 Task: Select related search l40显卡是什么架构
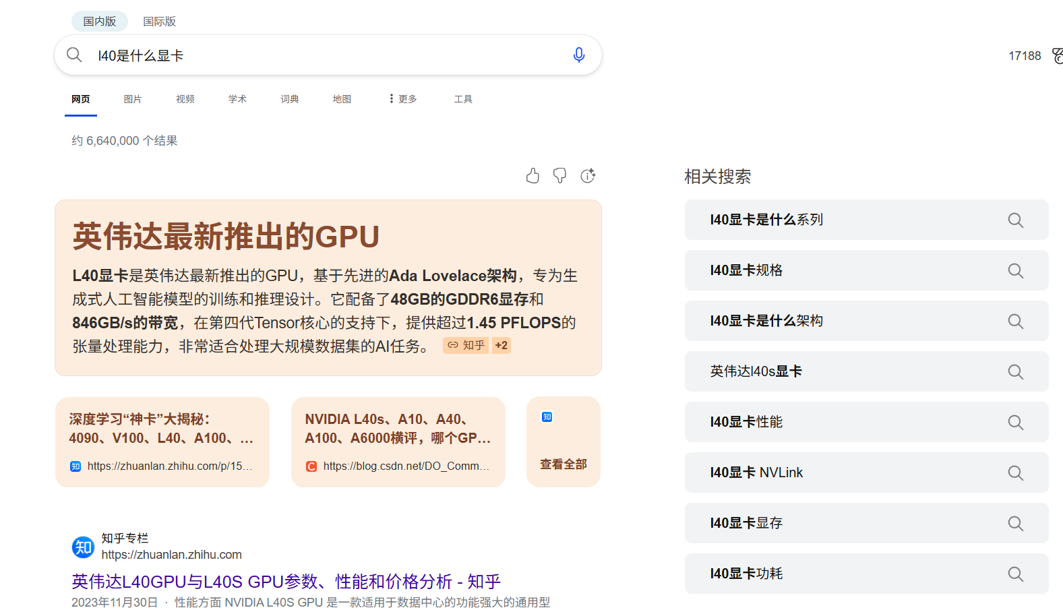tap(867, 321)
